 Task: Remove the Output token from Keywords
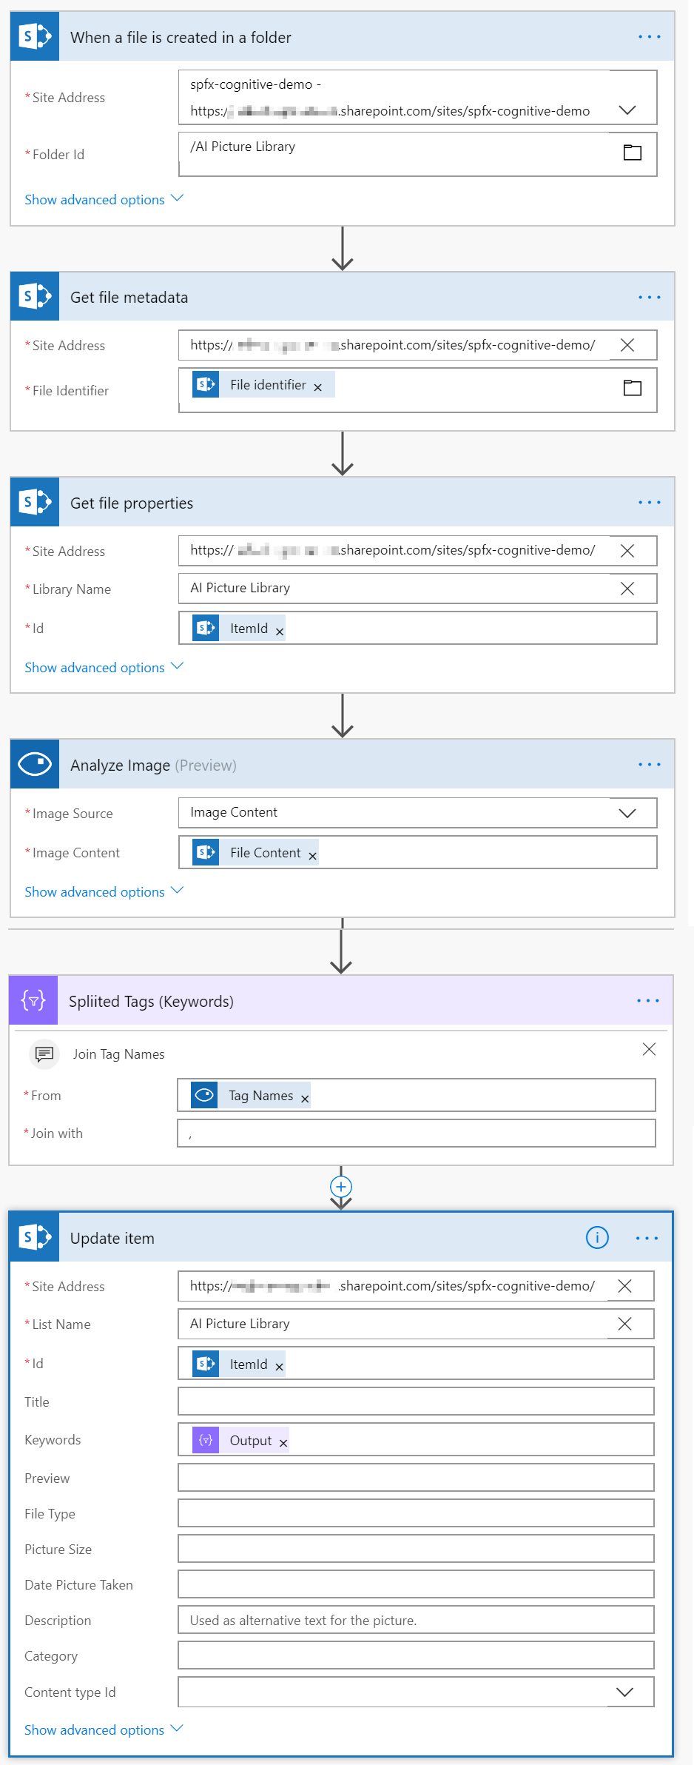(x=283, y=1443)
